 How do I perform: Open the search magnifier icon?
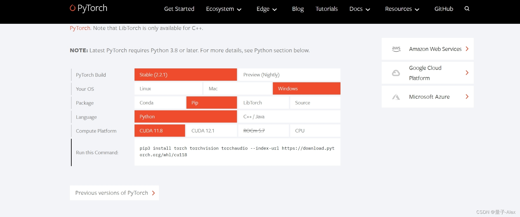click(467, 9)
